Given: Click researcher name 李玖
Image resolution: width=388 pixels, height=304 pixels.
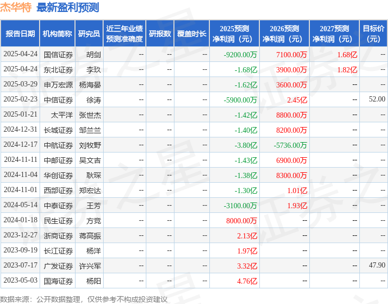Looking at the screenshot, I should point(94,70).
